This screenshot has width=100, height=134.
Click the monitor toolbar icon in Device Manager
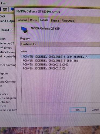click(x=12, y=9)
